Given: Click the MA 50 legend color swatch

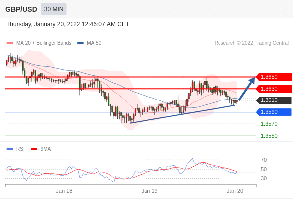Looking at the screenshot, I should 80,43.
